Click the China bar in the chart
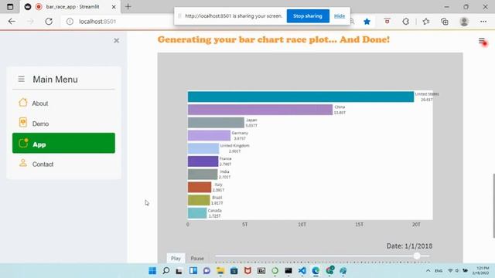The height and width of the screenshot is (278, 495). 260,110
